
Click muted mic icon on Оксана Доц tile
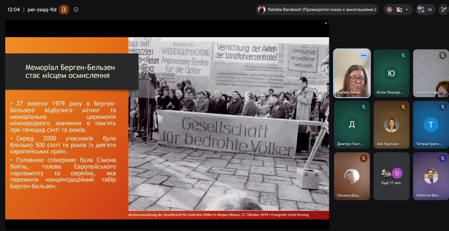point(363,158)
